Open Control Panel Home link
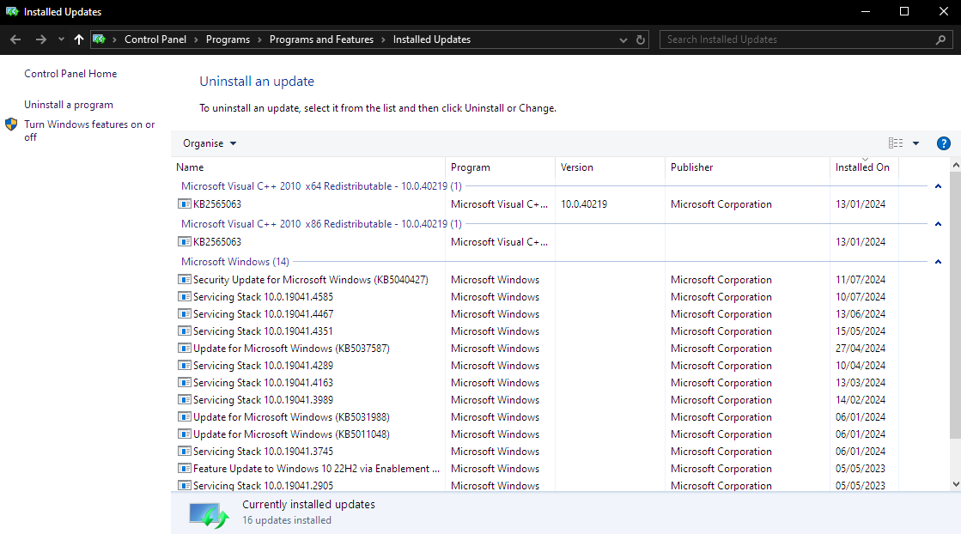The width and height of the screenshot is (961, 534). (x=70, y=74)
